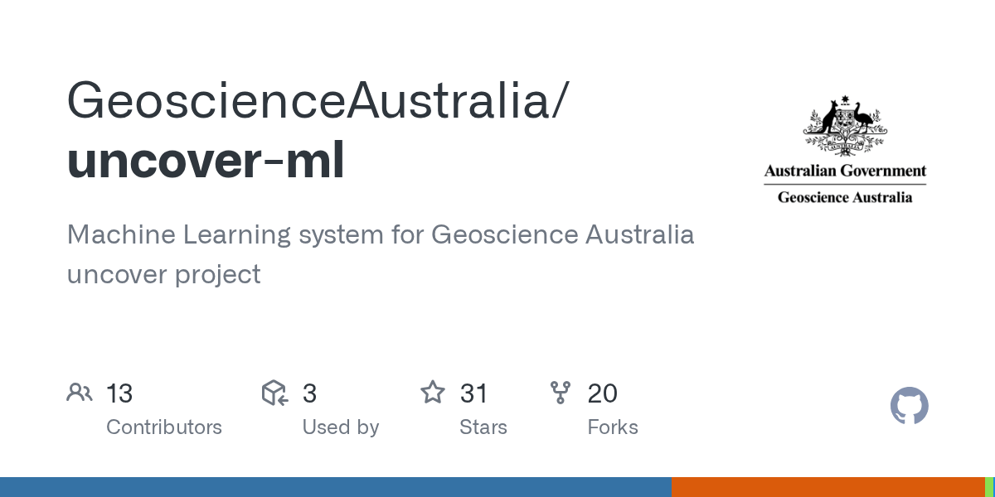Open the uncover-ml repository title
The height and width of the screenshot is (497, 995).
(205, 162)
